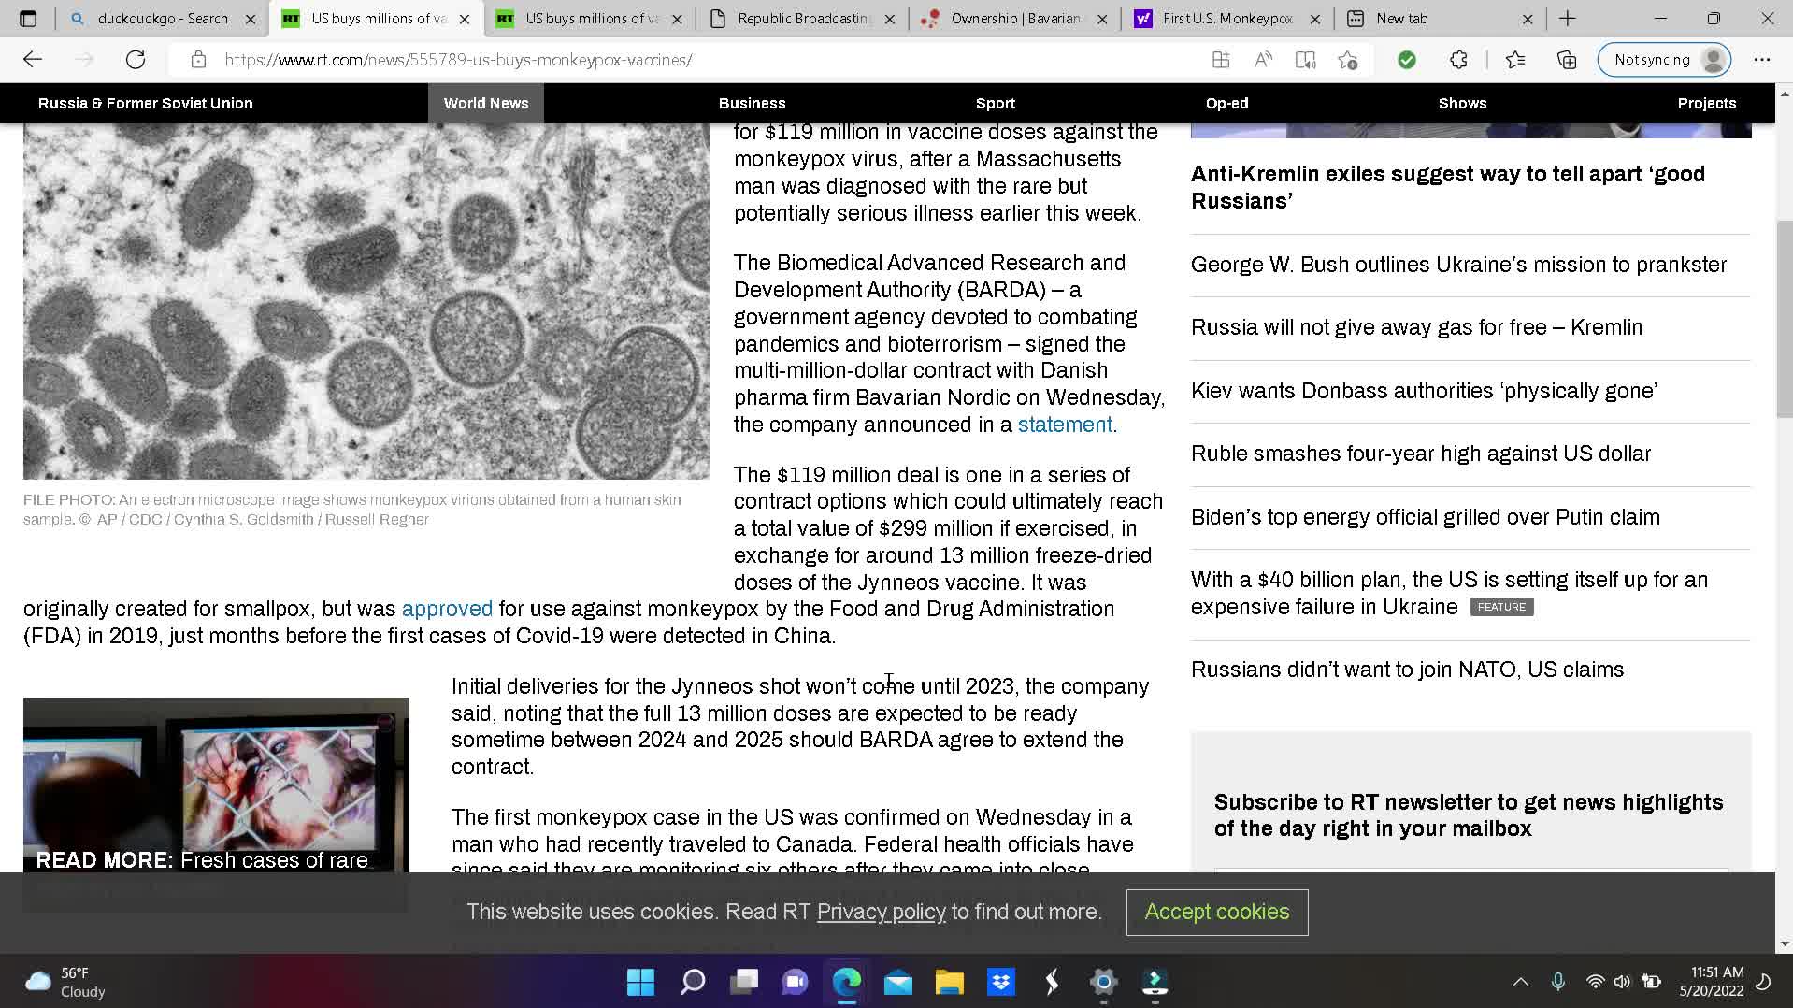Open taskbar Search

[693, 982]
